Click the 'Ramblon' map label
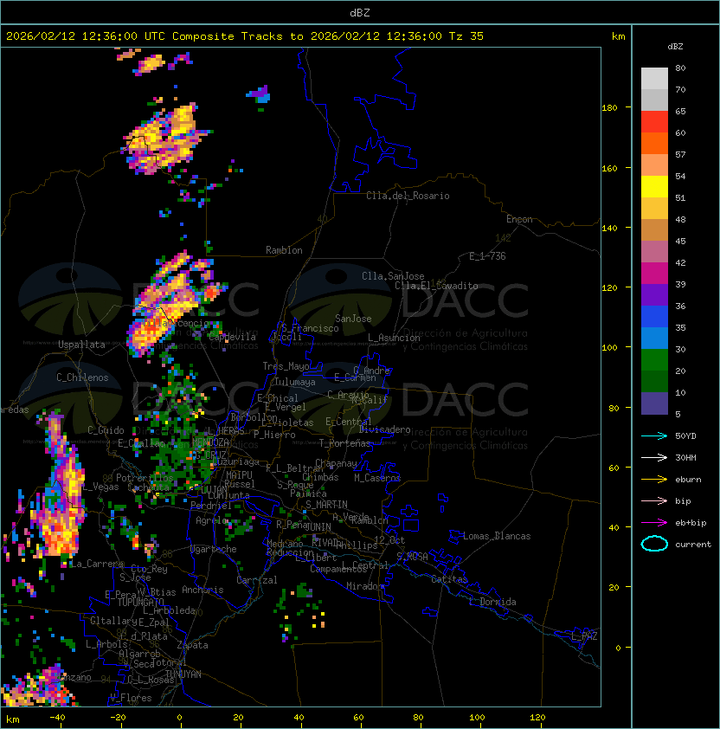 284,250
